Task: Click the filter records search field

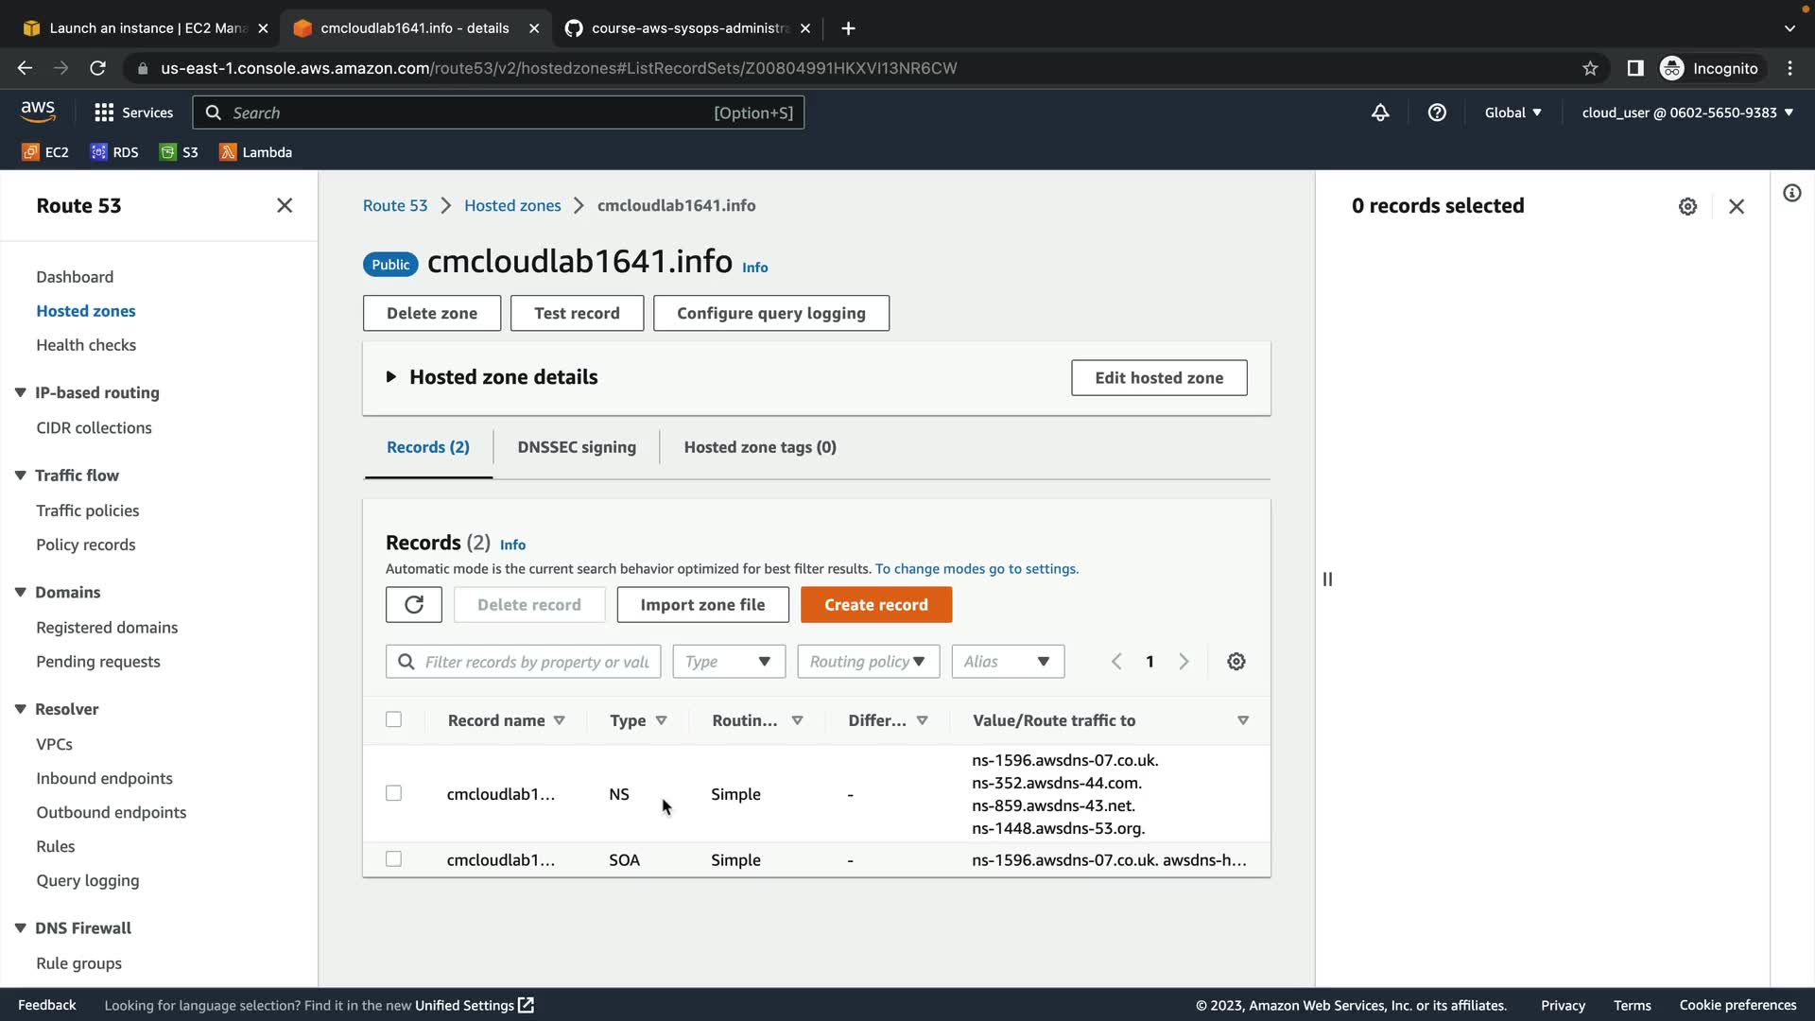Action: pos(535,662)
